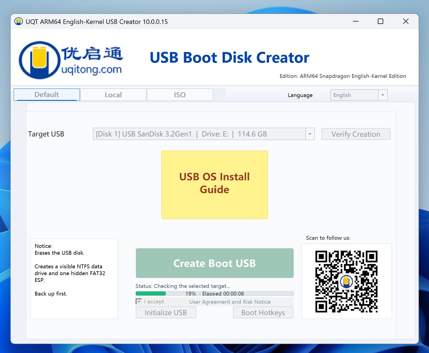The width and height of the screenshot is (429, 353).
Task: Show the Boot Hotkeys
Action: [263, 312]
